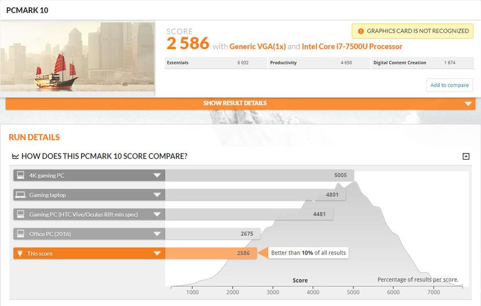The height and width of the screenshot is (306, 481).
Task: Expand the 4K gaming PC dropdown arrow
Action: coord(156,175)
